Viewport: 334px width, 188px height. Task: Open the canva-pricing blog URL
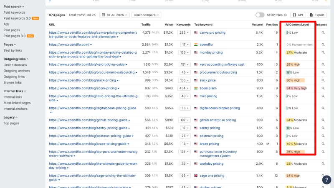[93, 35]
